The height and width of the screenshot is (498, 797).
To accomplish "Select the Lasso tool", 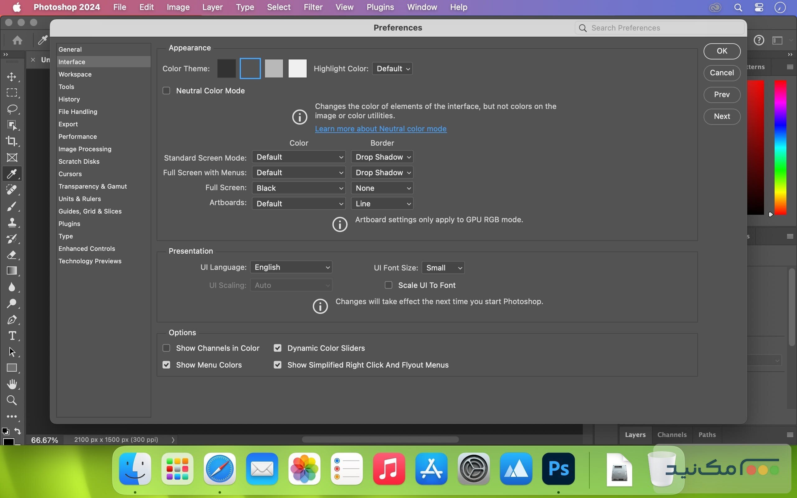I will tap(12, 109).
